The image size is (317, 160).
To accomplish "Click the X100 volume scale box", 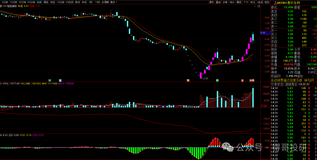I will 264,106.
